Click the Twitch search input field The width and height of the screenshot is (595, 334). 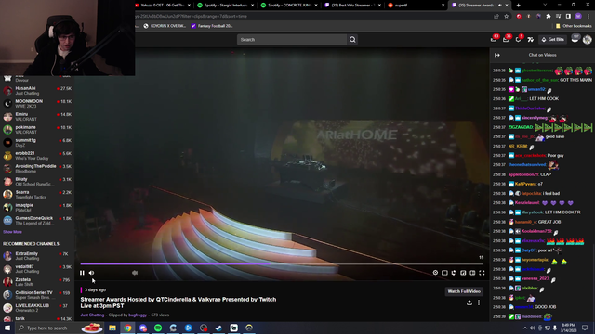pyautogui.click(x=292, y=39)
